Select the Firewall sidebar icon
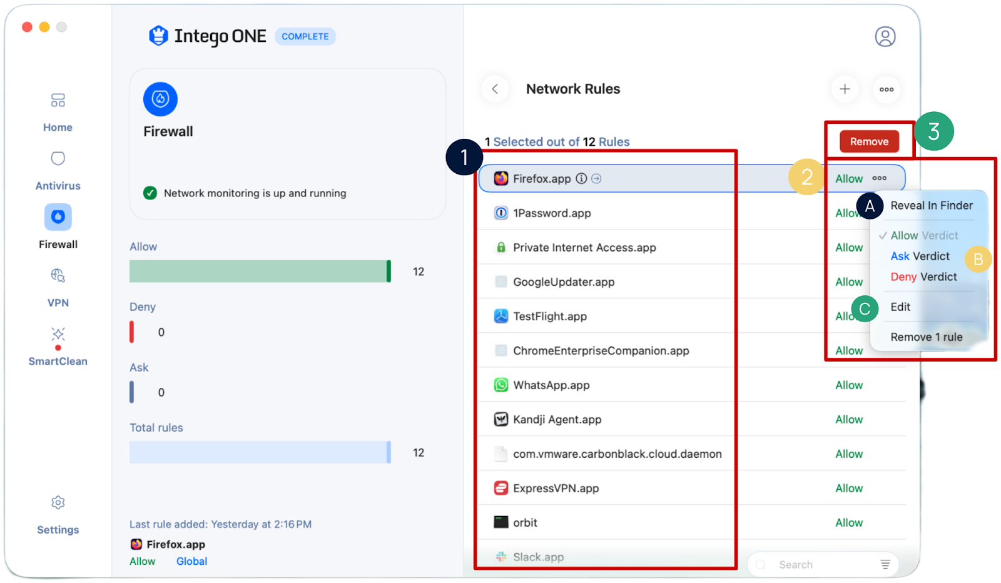The image size is (1001, 583). [x=58, y=217]
